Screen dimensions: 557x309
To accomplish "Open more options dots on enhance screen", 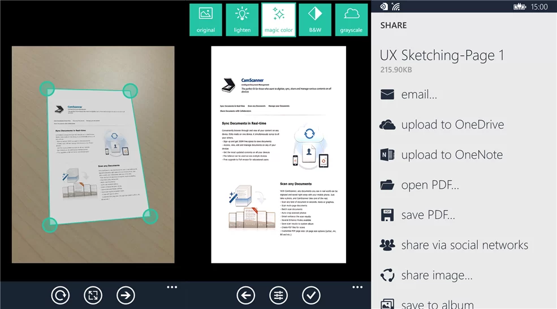I will coord(357,287).
